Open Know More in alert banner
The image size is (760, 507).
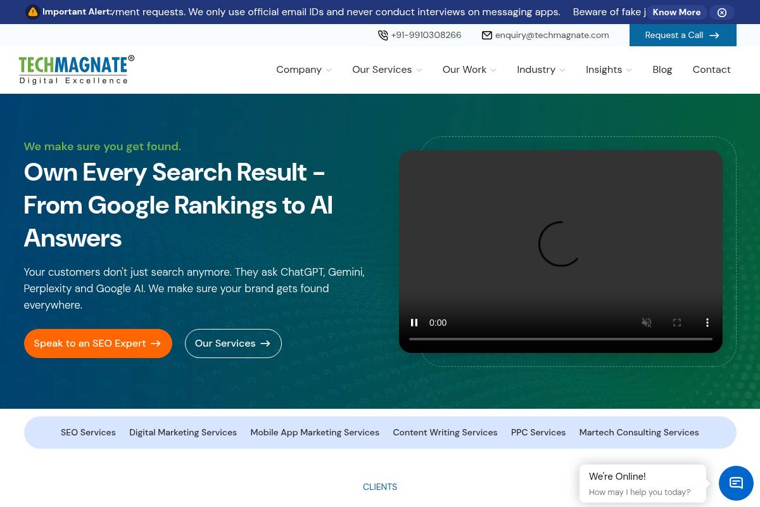tap(676, 12)
